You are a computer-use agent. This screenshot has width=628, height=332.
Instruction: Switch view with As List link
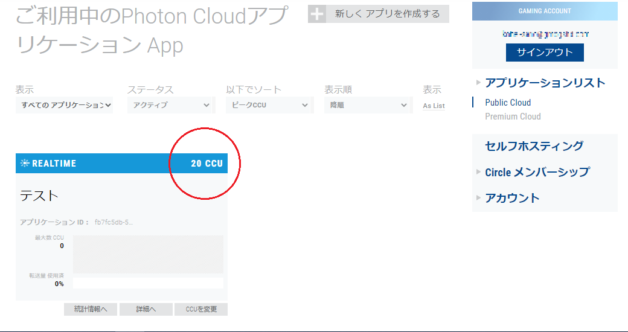point(434,106)
